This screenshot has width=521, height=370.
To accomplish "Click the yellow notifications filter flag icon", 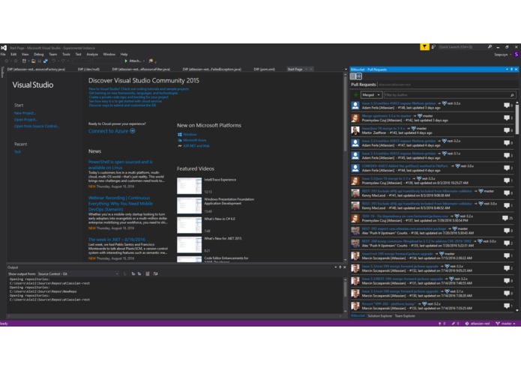I will [x=424, y=47].
